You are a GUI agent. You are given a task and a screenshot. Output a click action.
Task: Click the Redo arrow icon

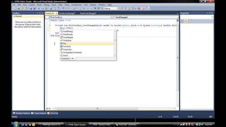pos(69,8)
